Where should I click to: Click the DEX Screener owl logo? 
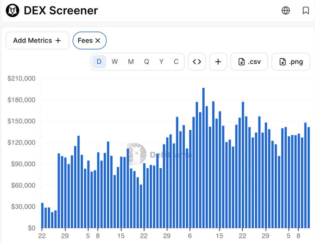coord(13,11)
